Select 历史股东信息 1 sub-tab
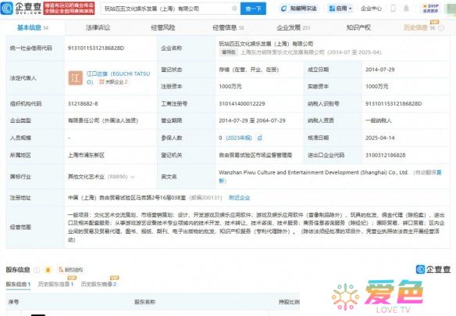This screenshot has width=456, height=316. click(56, 284)
